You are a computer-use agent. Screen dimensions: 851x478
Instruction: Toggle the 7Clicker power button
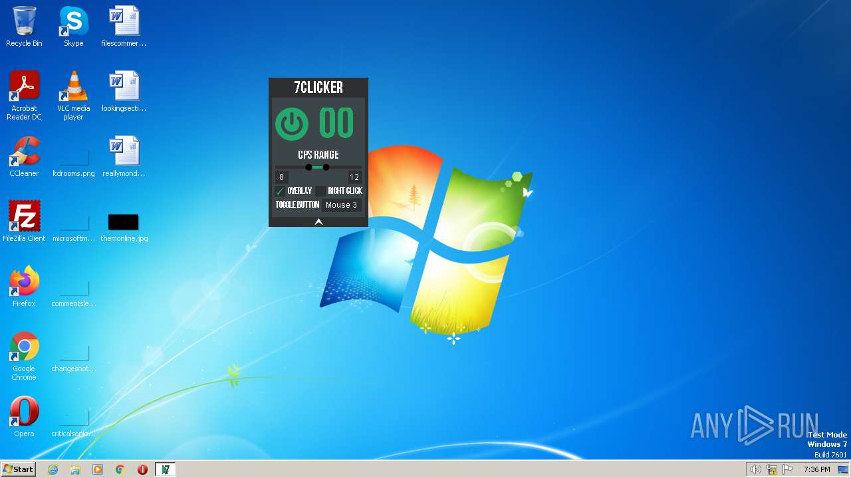click(x=292, y=124)
